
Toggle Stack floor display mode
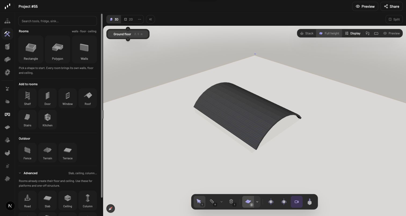307,33
